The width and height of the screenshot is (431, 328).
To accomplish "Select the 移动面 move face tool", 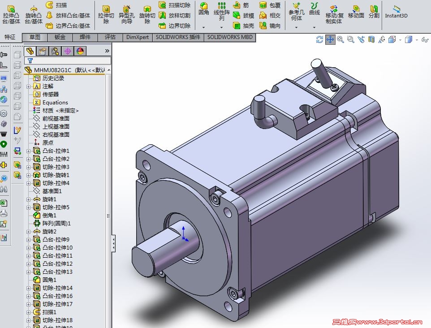I will [x=356, y=12].
